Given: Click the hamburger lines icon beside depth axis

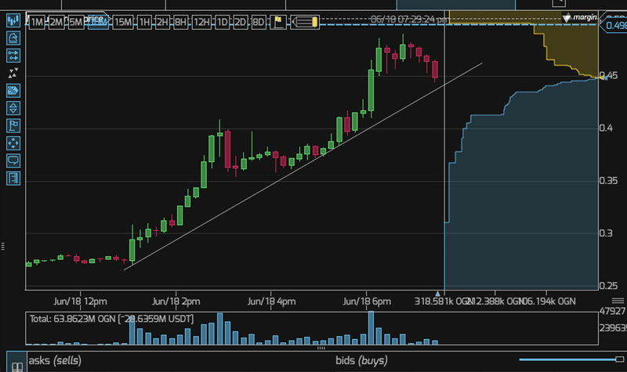Looking at the screenshot, I should point(618,301).
